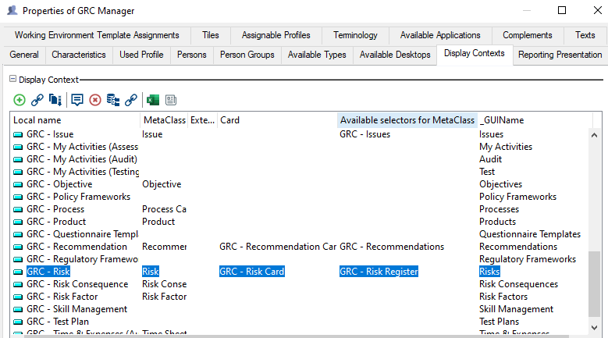This screenshot has height=338, width=608.
Task: Select the Display Contexts tab
Action: pyautogui.click(x=475, y=54)
